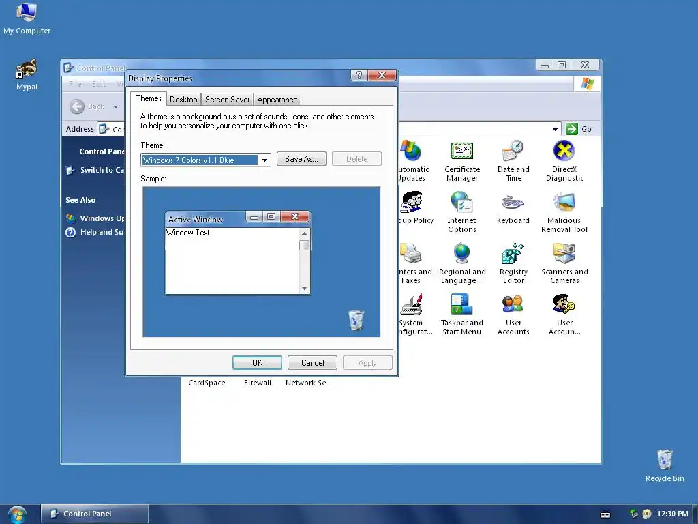Switch to the Desktop tab

click(183, 100)
